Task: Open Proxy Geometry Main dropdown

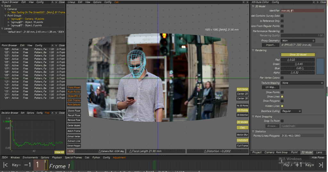Action: [x=298, y=41]
